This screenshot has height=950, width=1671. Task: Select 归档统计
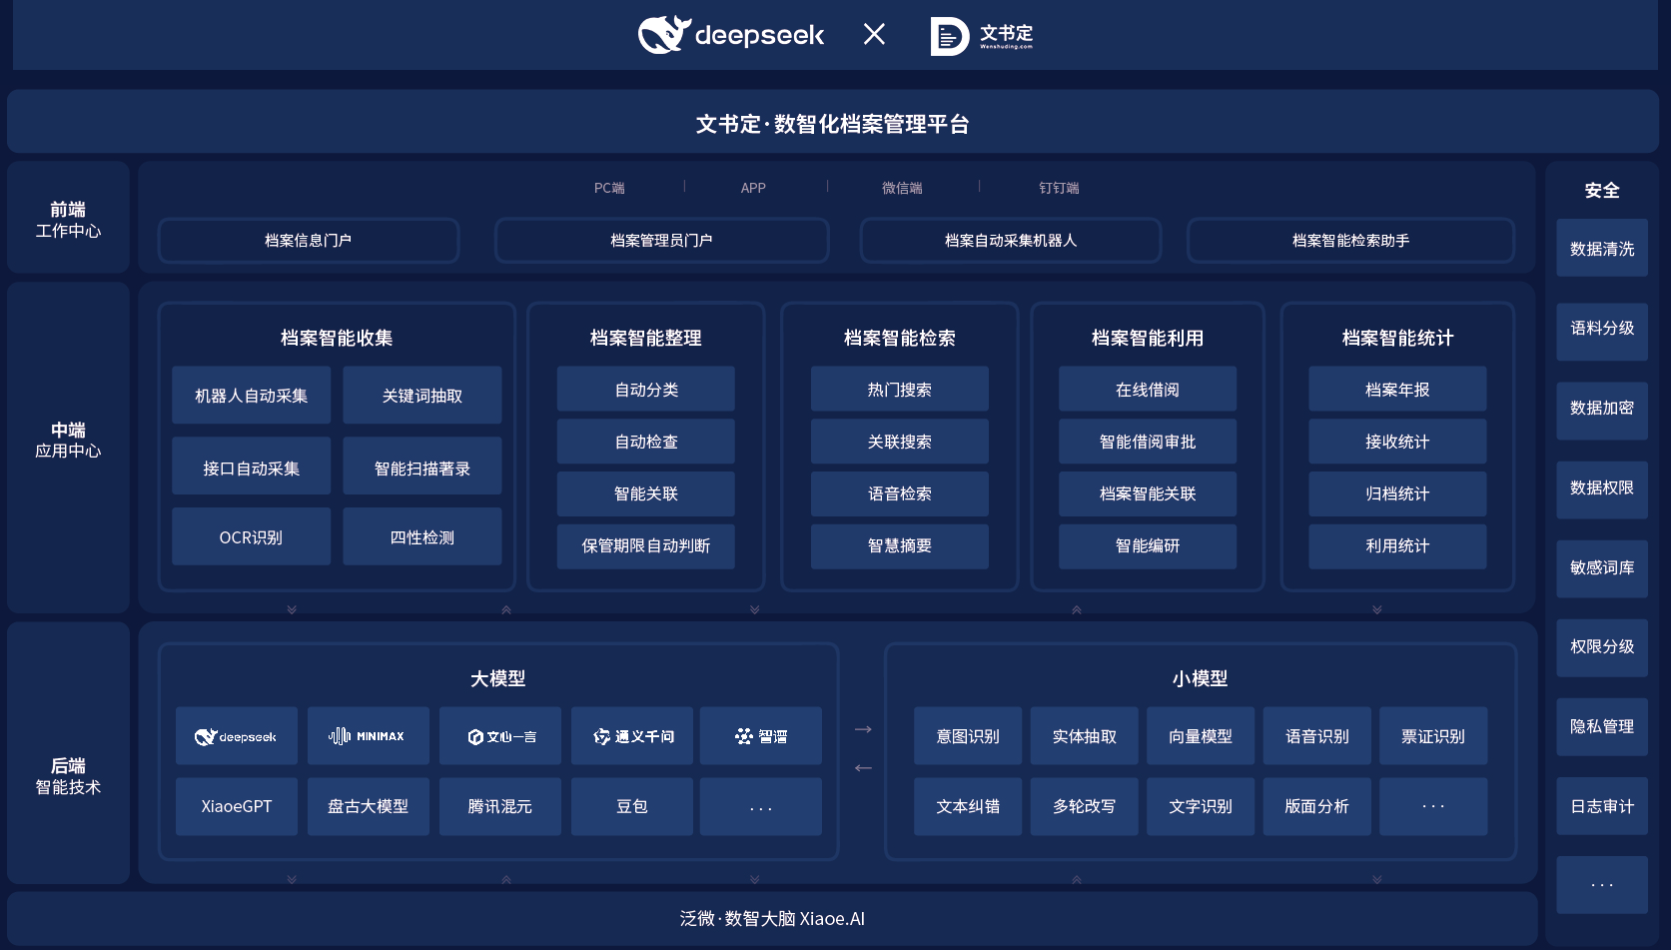pyautogui.click(x=1397, y=493)
